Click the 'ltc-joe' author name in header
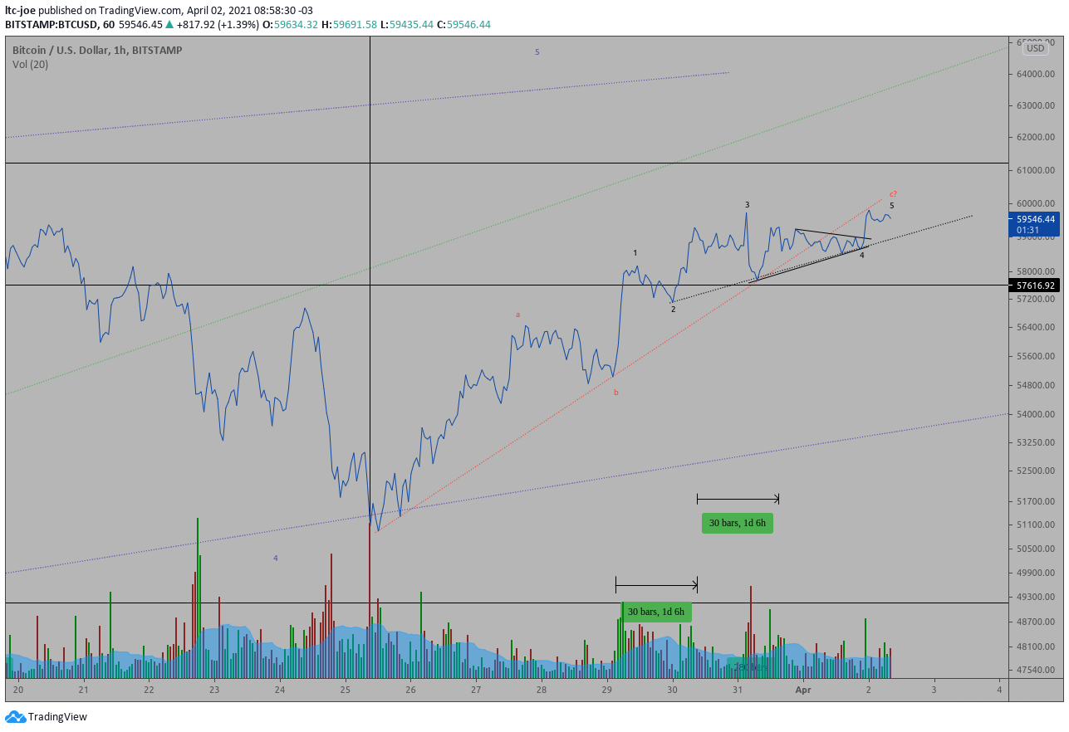This screenshot has height=732, width=1069. (21, 10)
